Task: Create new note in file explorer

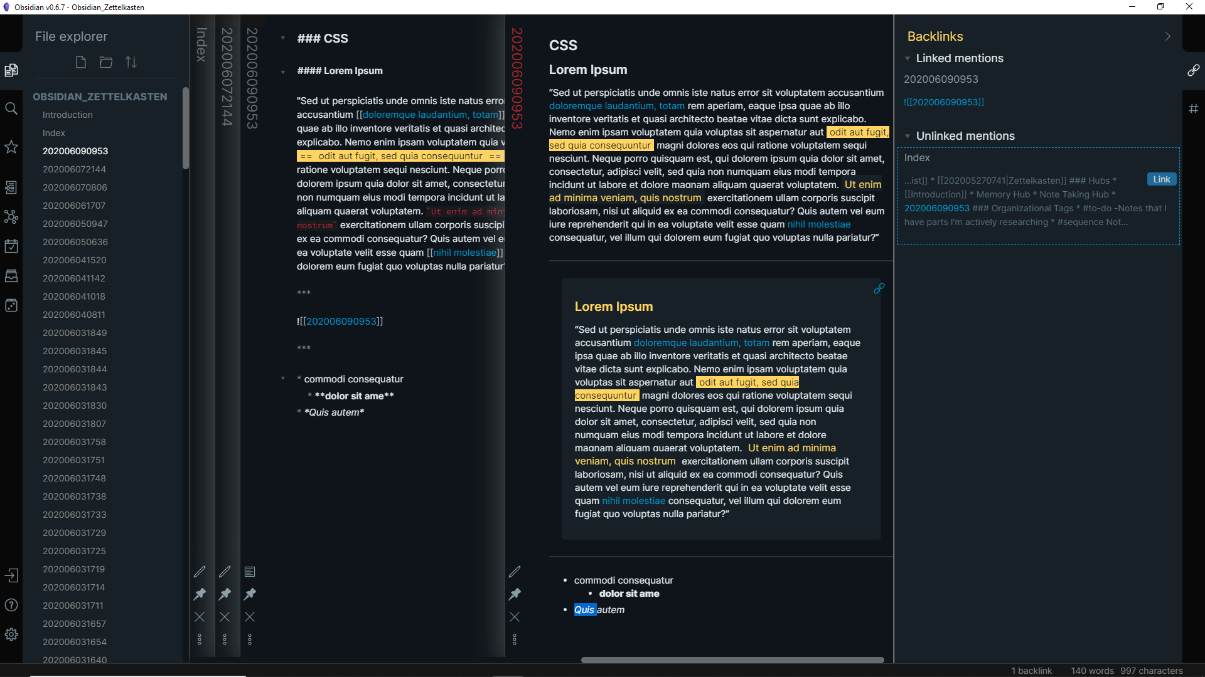Action: 80,62
